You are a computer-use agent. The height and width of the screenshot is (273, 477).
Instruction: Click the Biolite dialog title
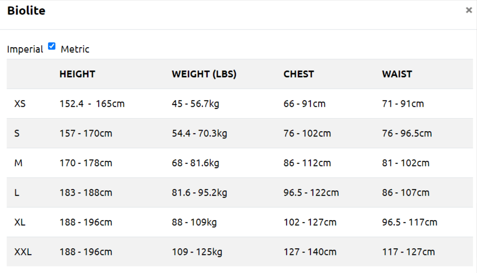coord(26,11)
